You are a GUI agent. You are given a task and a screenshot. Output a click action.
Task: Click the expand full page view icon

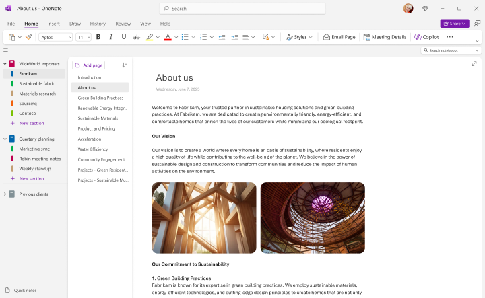click(x=474, y=64)
